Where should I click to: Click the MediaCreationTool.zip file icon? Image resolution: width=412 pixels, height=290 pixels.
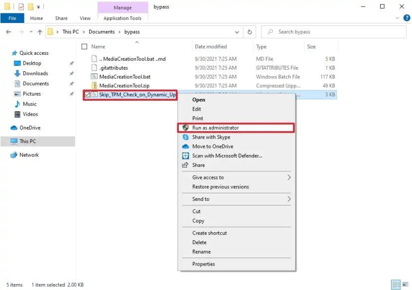(94, 85)
